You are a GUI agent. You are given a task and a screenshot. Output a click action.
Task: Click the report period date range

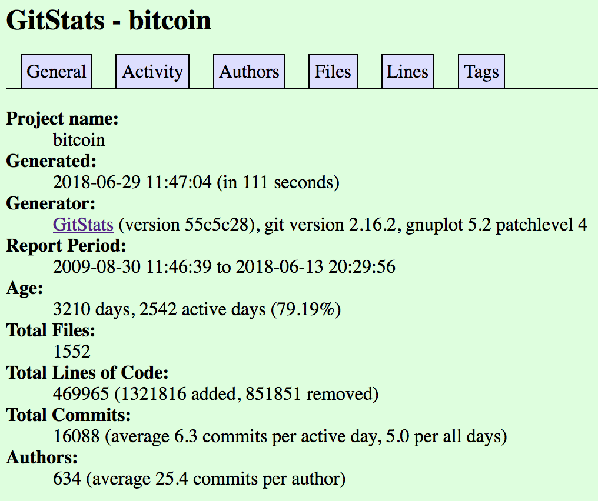pyautogui.click(x=224, y=267)
